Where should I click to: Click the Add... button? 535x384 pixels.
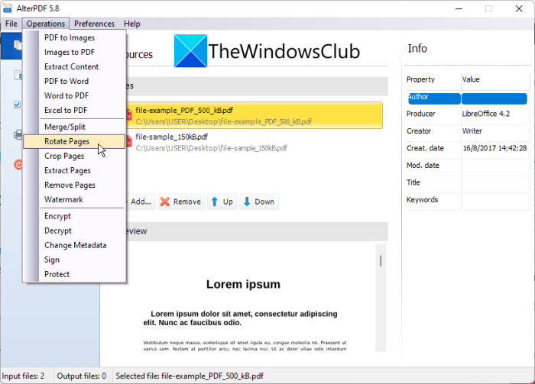[x=141, y=202]
